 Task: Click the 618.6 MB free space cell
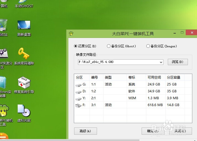(155, 105)
